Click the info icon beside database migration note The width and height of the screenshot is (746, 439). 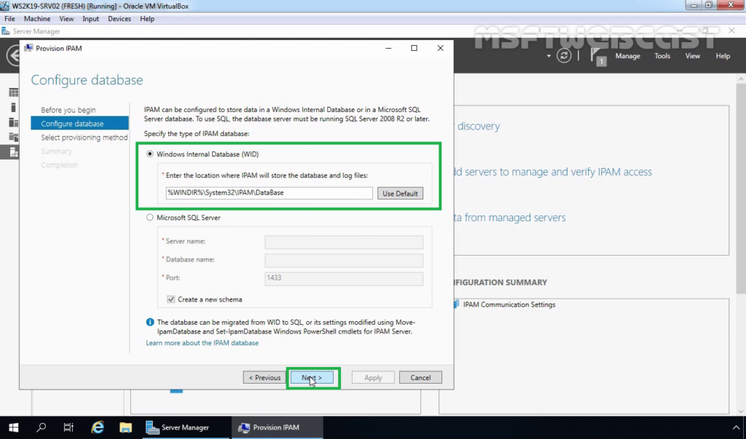[x=150, y=322]
